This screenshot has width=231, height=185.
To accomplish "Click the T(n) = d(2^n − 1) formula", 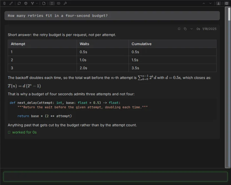I will pyautogui.click(x=24, y=86).
